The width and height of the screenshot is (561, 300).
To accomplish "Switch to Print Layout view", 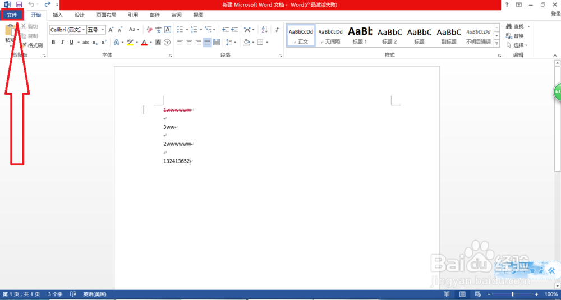I will pyautogui.click(x=462, y=294).
